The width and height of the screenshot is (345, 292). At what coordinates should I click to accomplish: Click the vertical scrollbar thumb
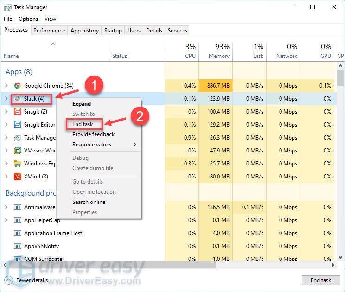pyautogui.click(x=340, y=77)
